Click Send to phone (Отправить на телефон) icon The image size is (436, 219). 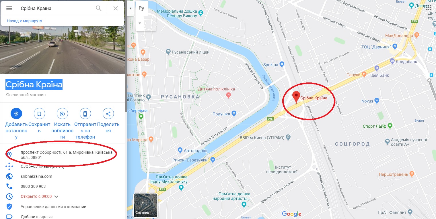[85, 114]
